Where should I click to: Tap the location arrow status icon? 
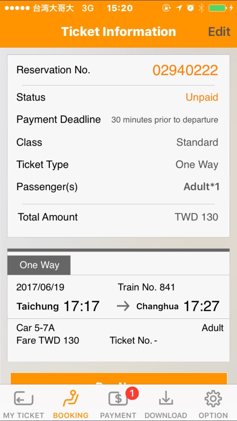(x=179, y=8)
